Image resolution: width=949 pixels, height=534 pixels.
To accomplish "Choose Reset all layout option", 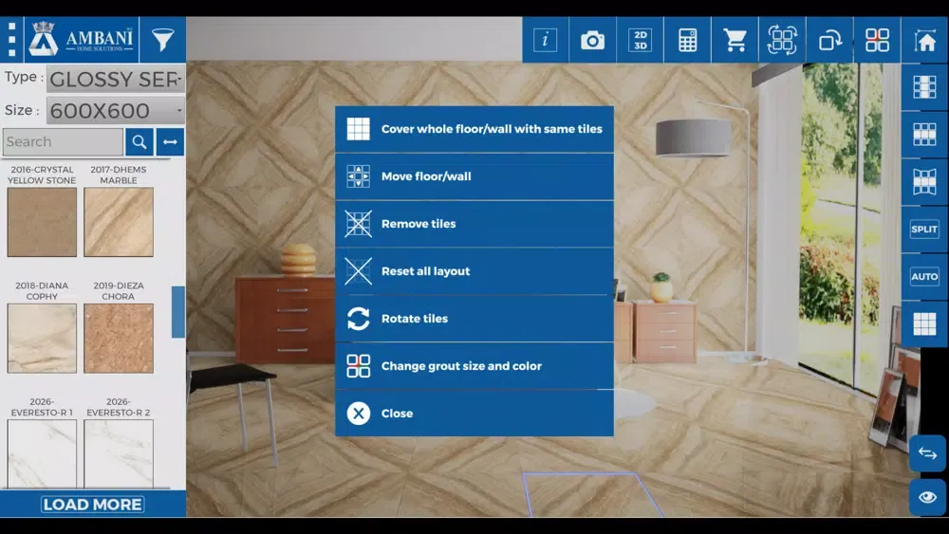I will pos(474,271).
